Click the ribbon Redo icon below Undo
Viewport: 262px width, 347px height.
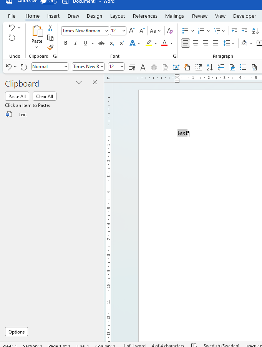click(12, 38)
